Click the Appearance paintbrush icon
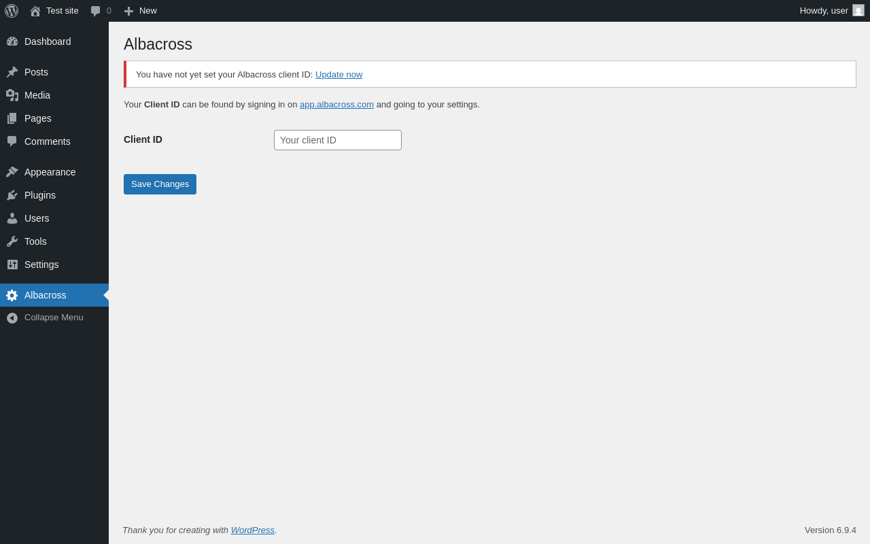 tap(12, 172)
